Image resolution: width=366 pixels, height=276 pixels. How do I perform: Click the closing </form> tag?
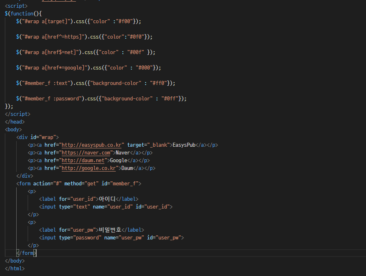pos(26,253)
